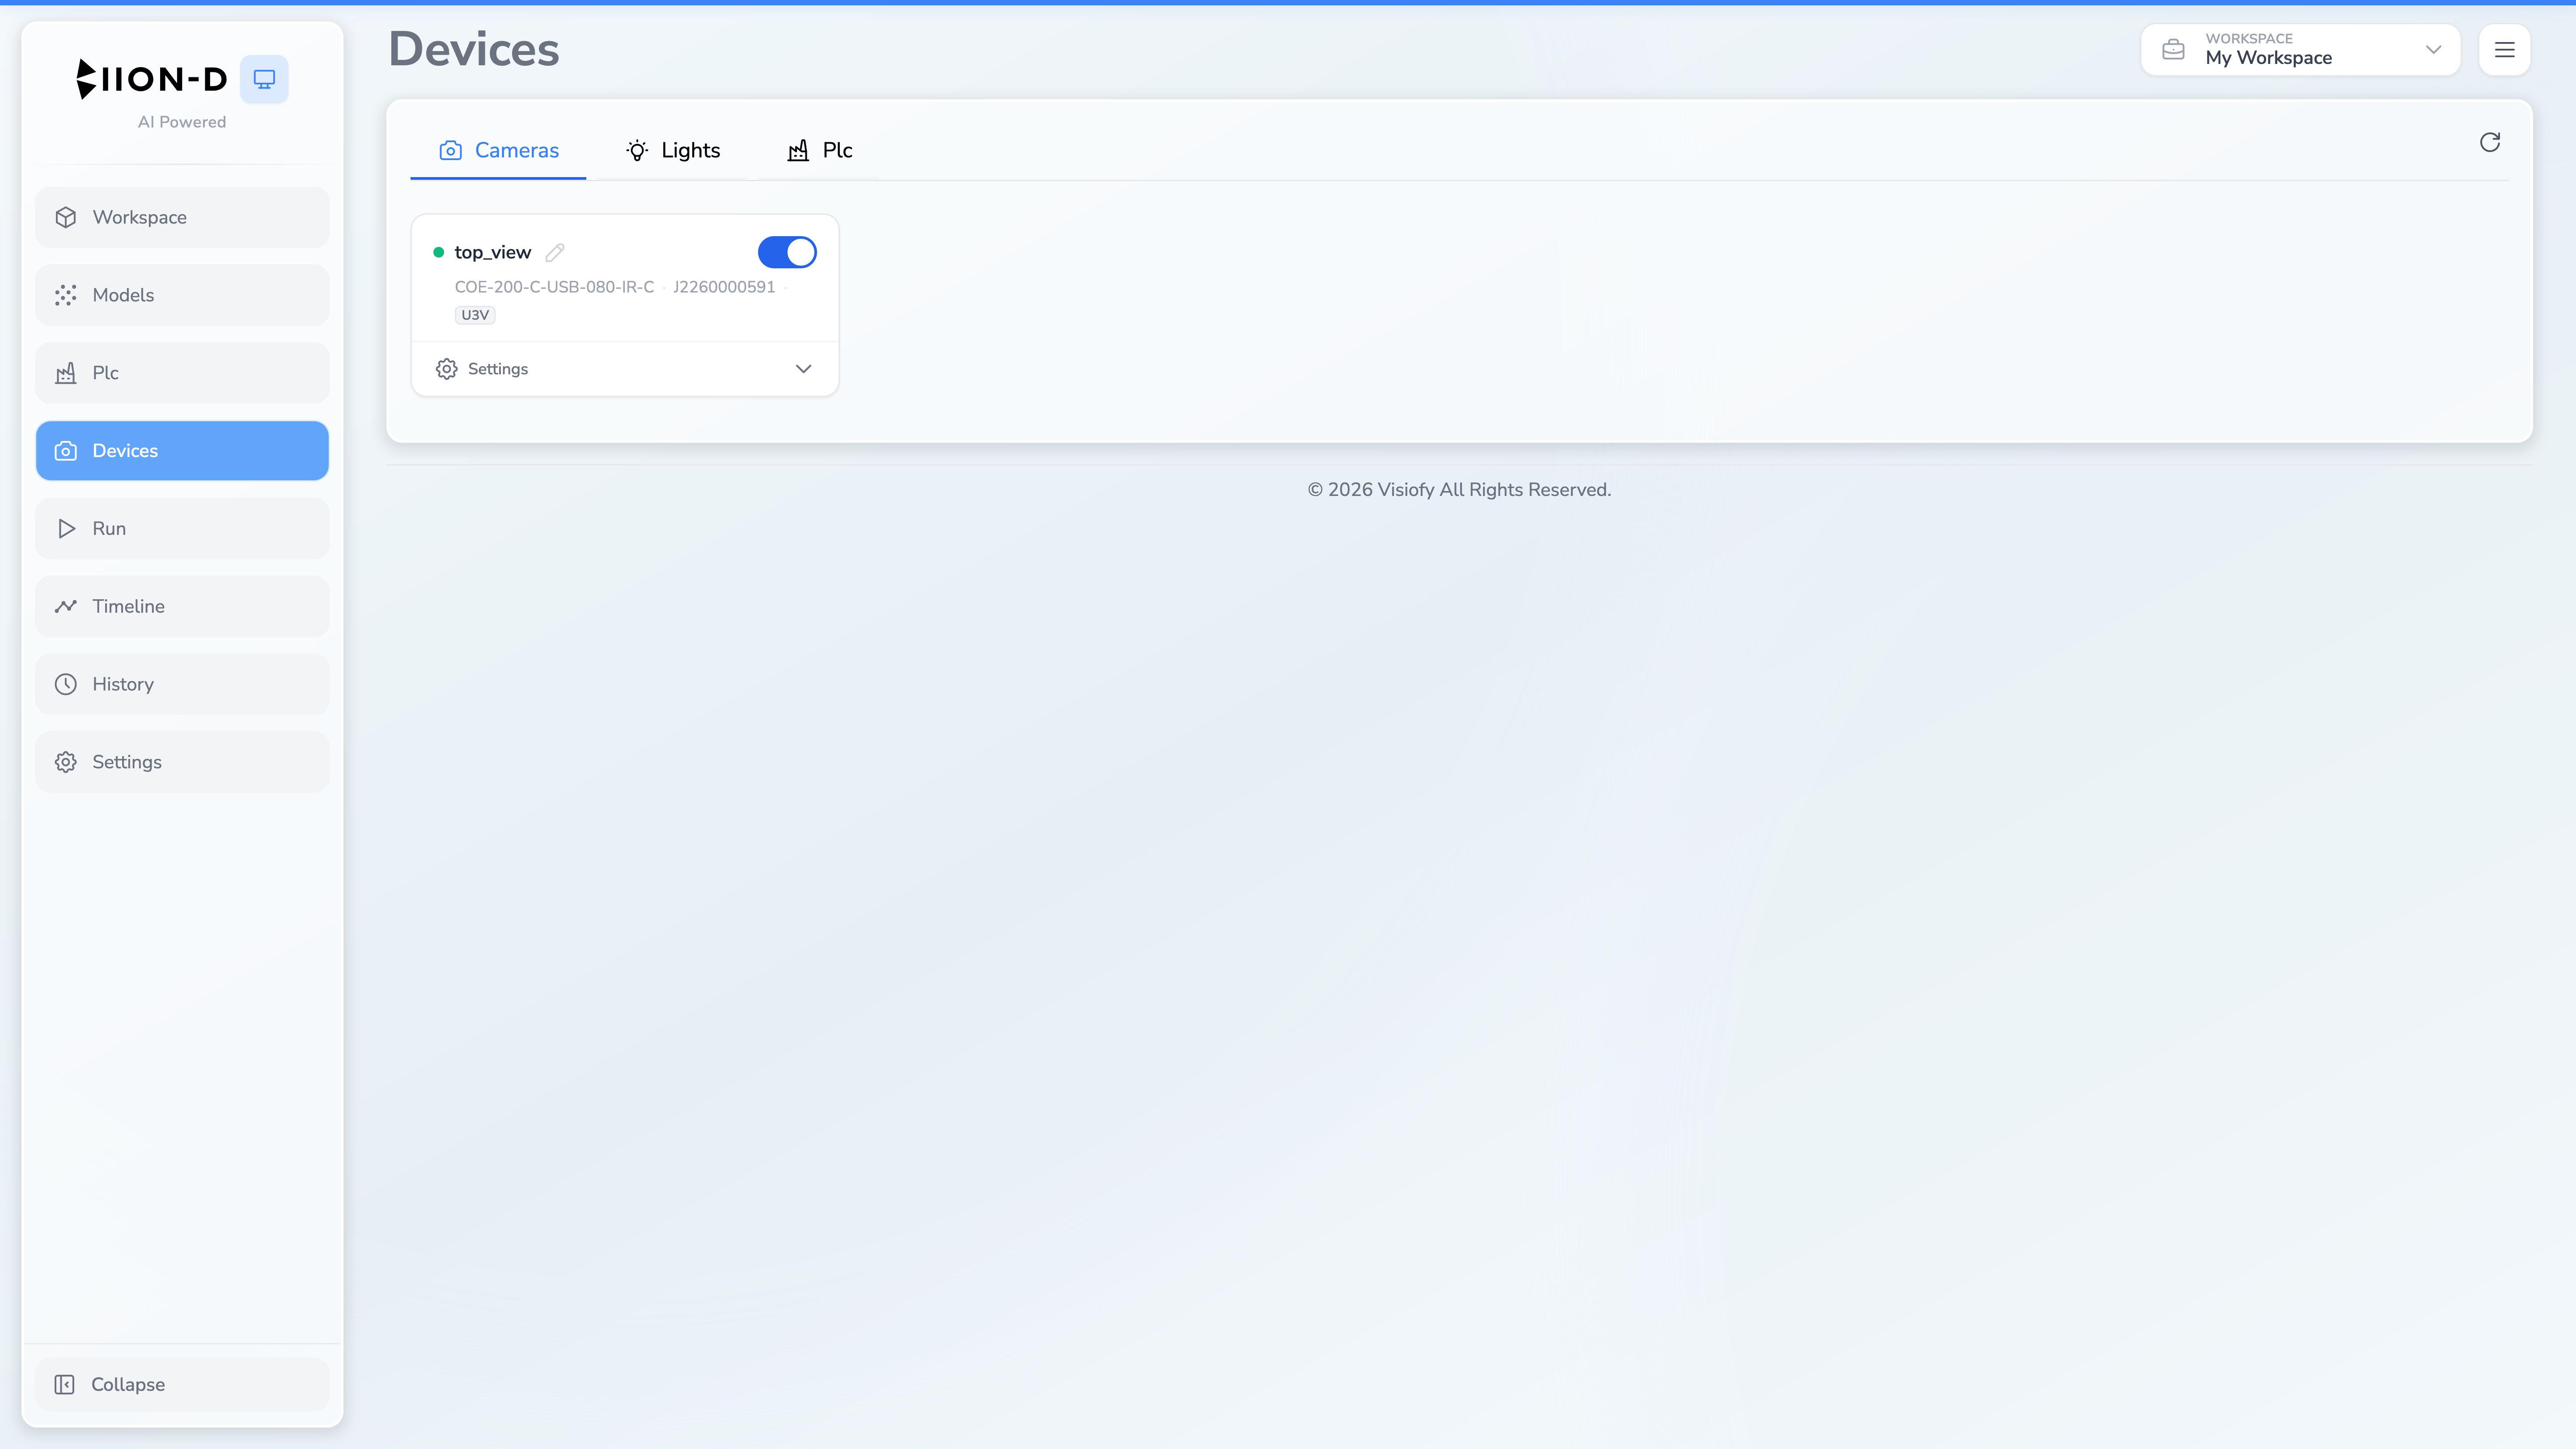Open the hamburger menu at top right
This screenshot has width=2576, height=1449.
(2504, 49)
